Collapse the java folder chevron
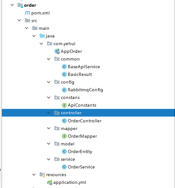 click(34, 36)
